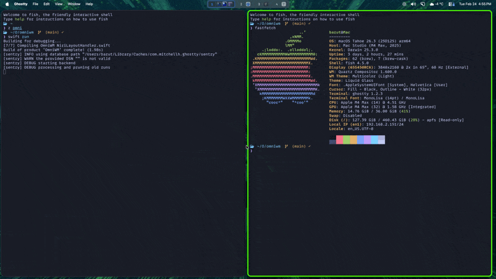496x279 pixels.
Task: Click the date and time Tue Feb 24
Action: tap(475, 4)
